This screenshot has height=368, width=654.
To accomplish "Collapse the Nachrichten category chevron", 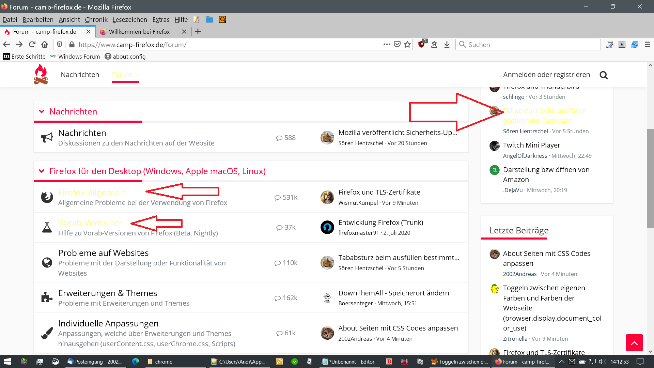I will coord(42,112).
